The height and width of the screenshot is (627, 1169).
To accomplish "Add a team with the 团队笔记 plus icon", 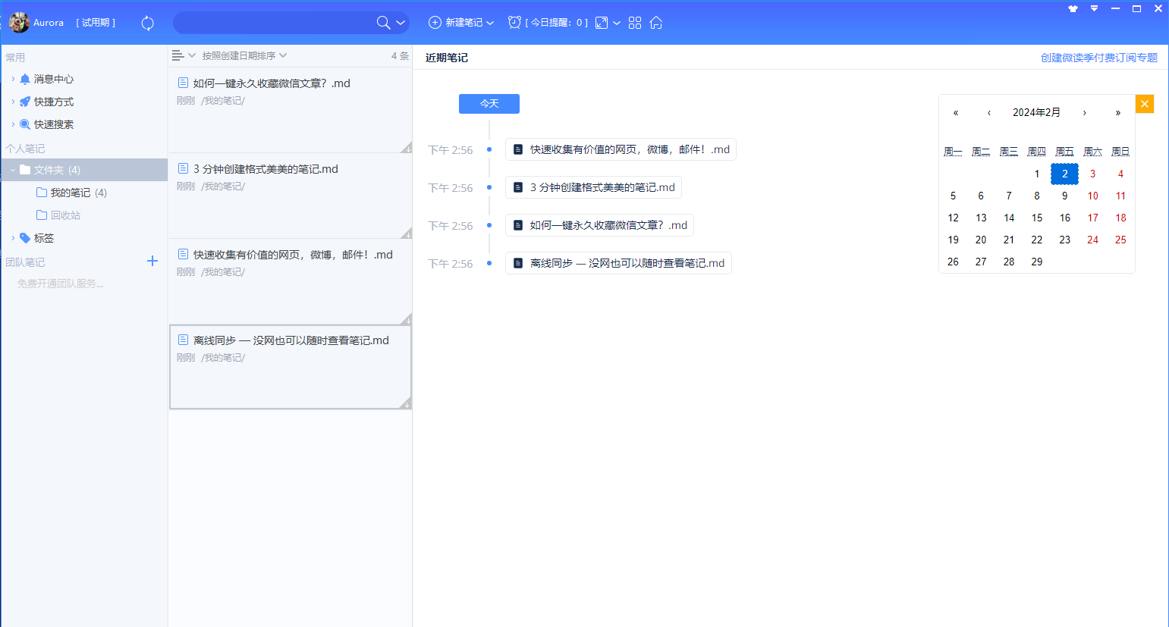I will 152,261.
